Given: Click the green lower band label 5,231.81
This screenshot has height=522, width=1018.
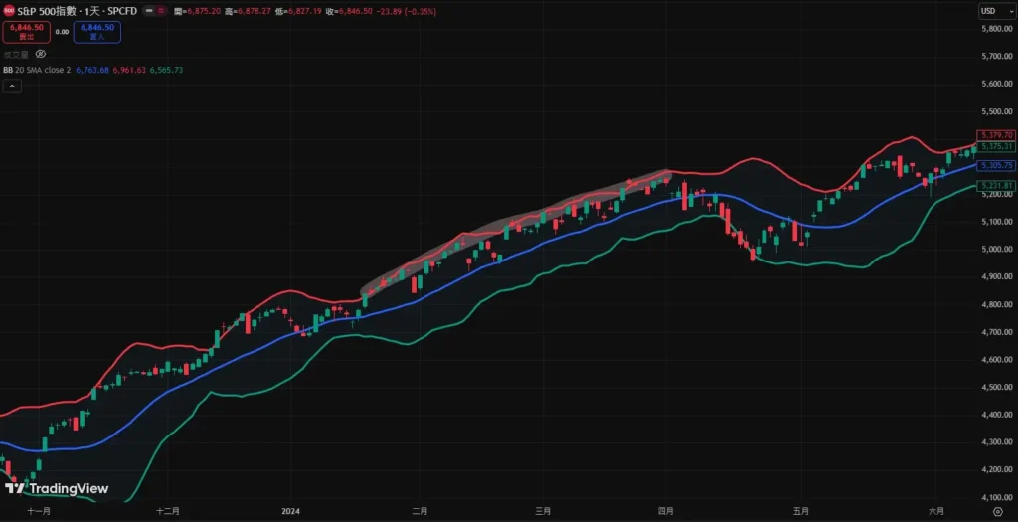Looking at the screenshot, I should 995,186.
